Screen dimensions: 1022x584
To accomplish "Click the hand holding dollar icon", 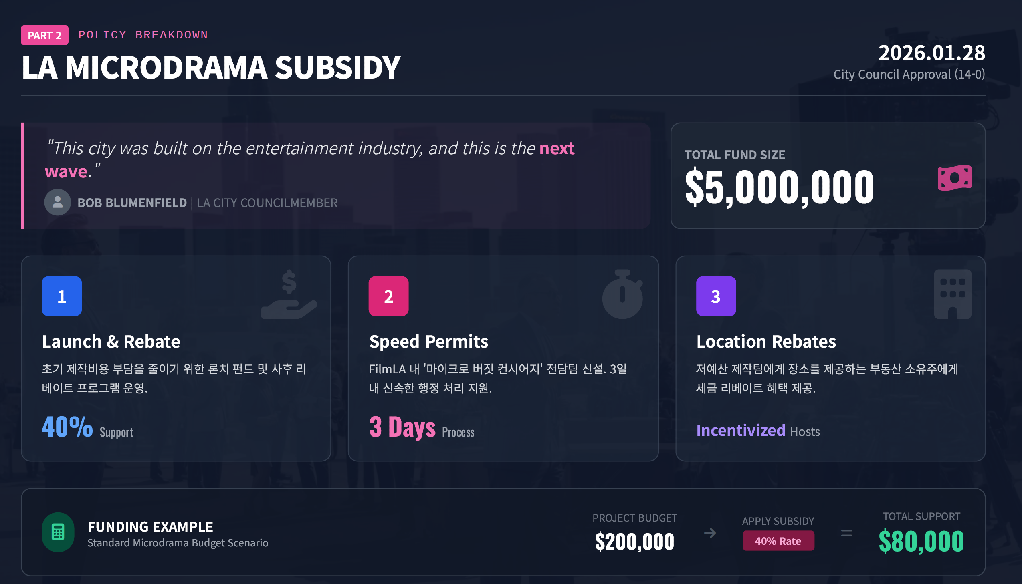I will (289, 295).
